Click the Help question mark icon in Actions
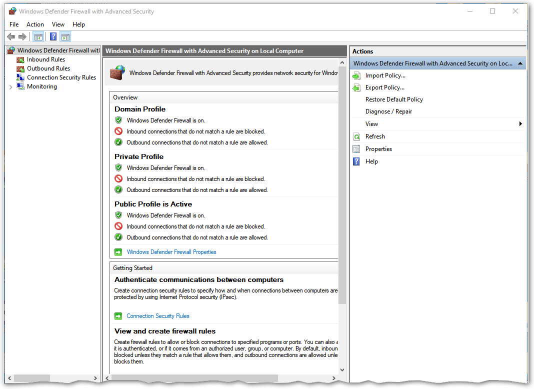 (356, 161)
